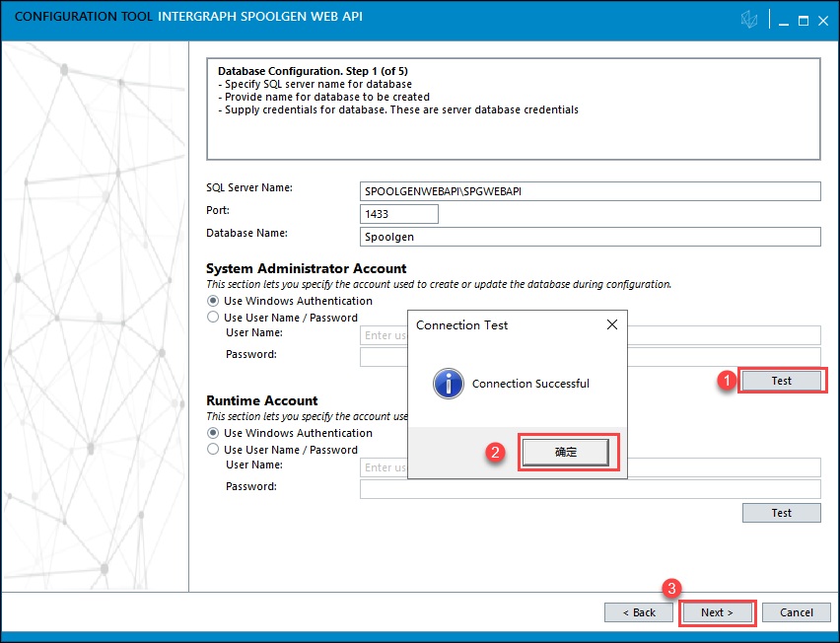Select System Administrator Use Windows Authentication
The height and width of the screenshot is (643, 840).
[213, 301]
